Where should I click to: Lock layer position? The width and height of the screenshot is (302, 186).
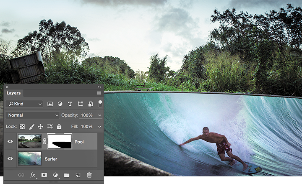(40, 127)
